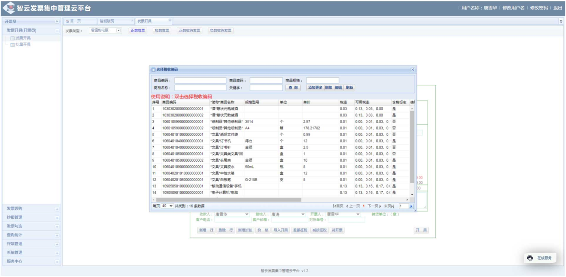Expand the 系统管理 section

point(57,253)
